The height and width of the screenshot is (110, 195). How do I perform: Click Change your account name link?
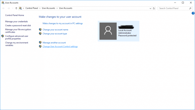55,30
